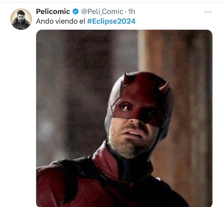Visit the @Peli_Comic username
The width and height of the screenshot is (223, 207).
tap(102, 12)
